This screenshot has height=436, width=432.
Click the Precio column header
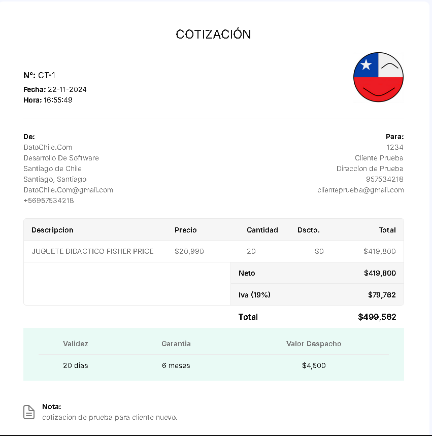coord(185,230)
